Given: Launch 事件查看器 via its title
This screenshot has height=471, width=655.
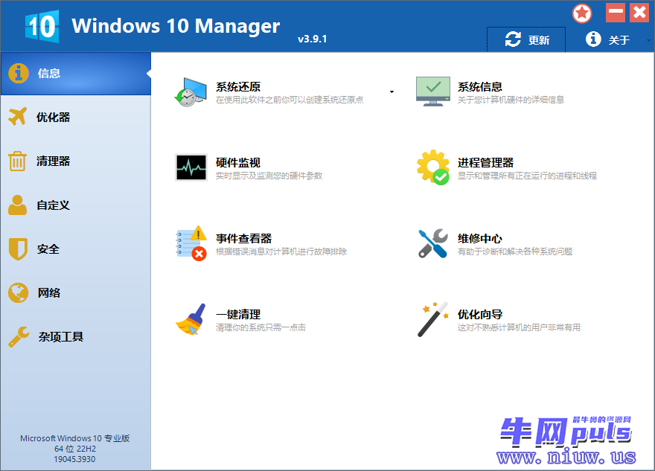Looking at the screenshot, I should [x=243, y=238].
